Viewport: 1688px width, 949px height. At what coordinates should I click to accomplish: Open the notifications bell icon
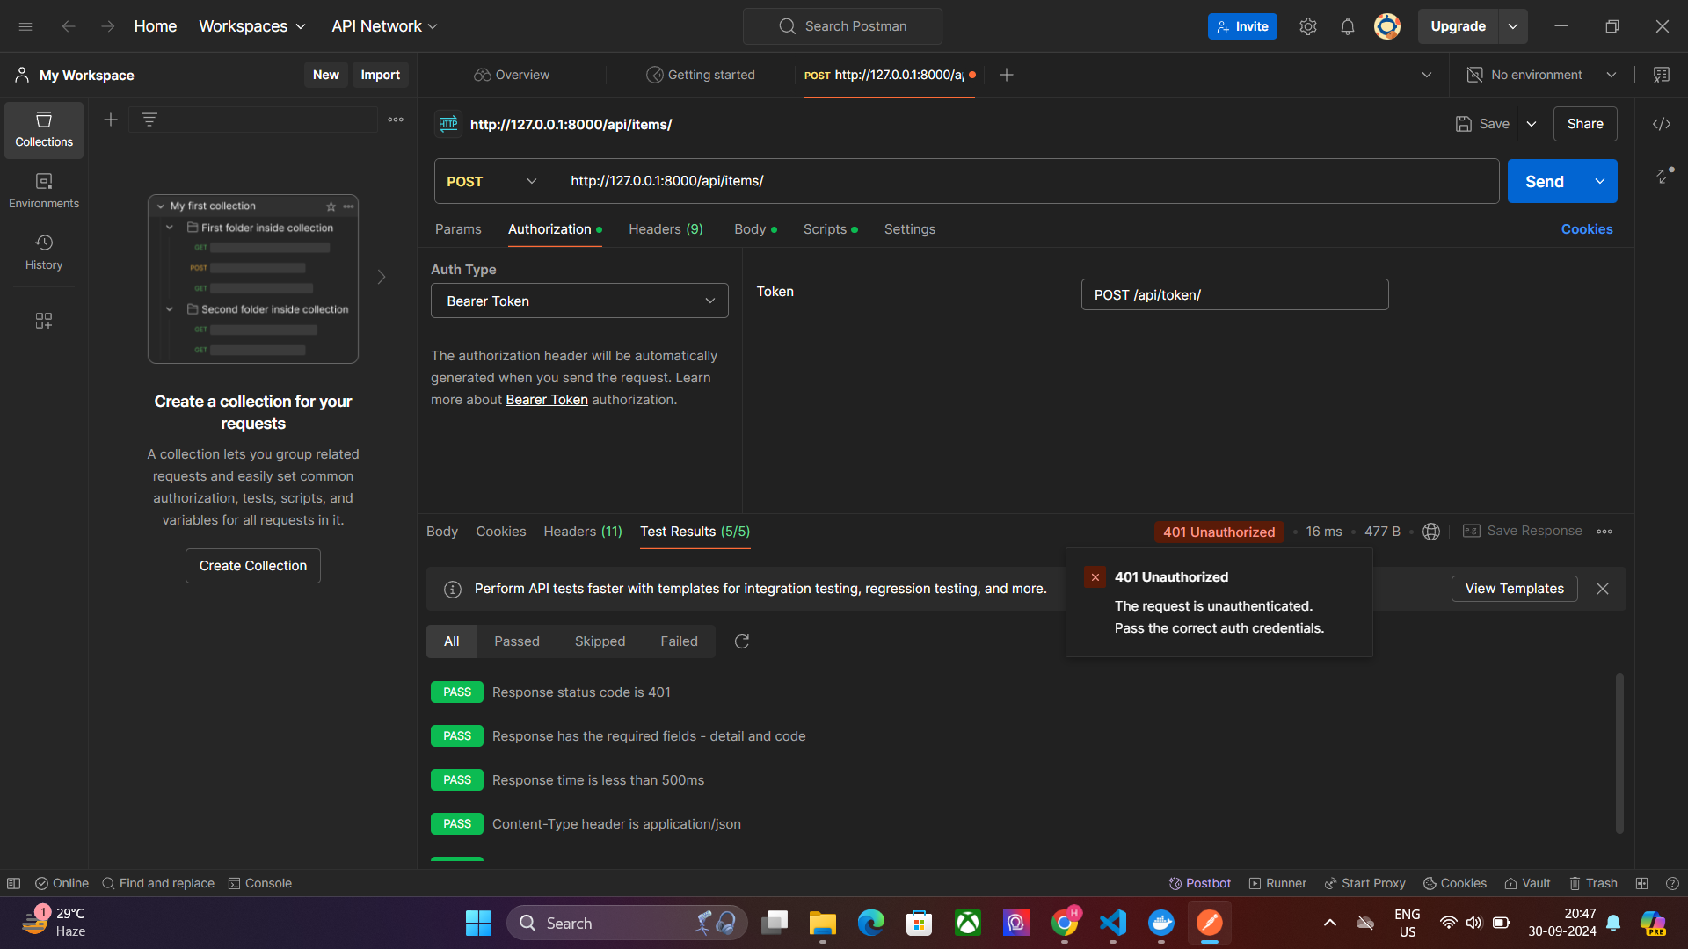click(x=1347, y=26)
